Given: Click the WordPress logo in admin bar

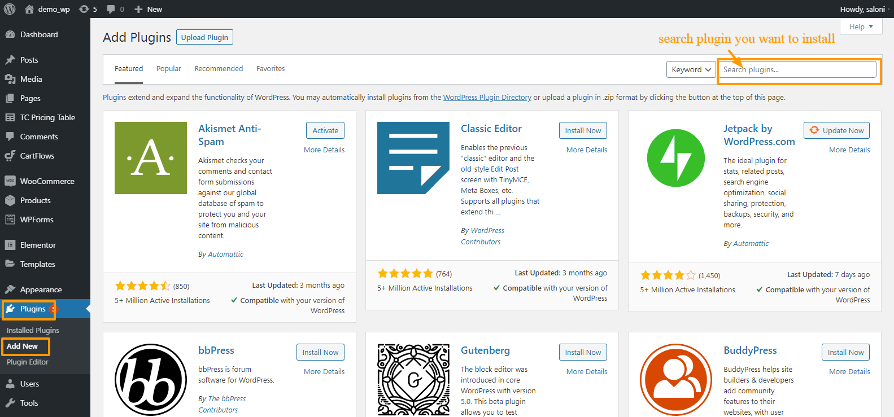Looking at the screenshot, I should coord(10,9).
